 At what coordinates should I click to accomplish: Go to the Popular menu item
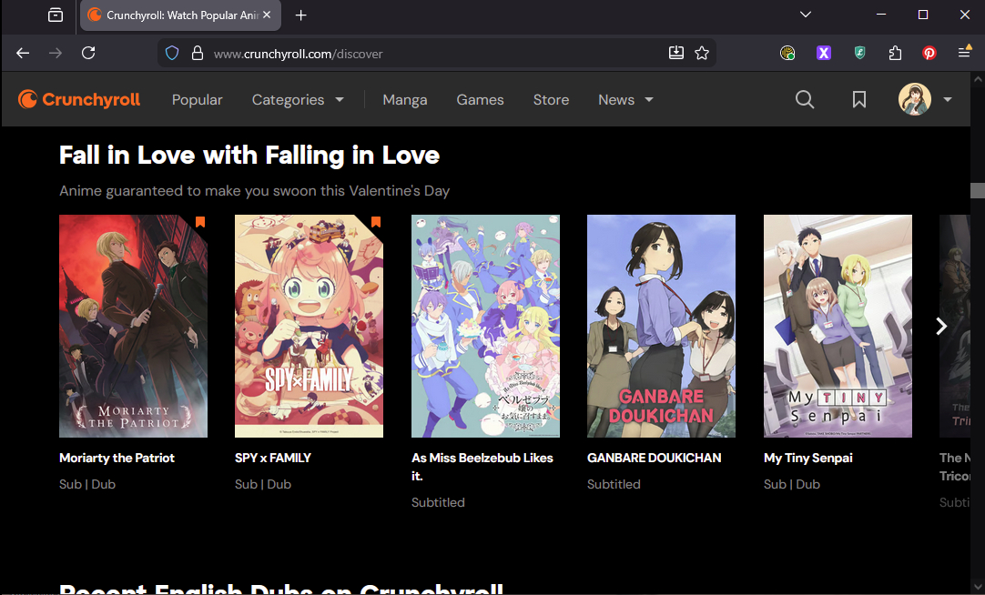coord(198,100)
